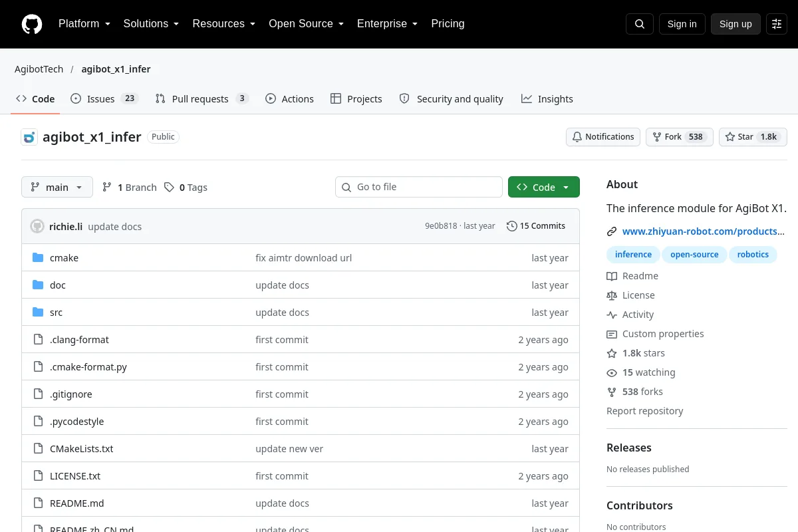Click the book icon beside Readme

(612, 276)
